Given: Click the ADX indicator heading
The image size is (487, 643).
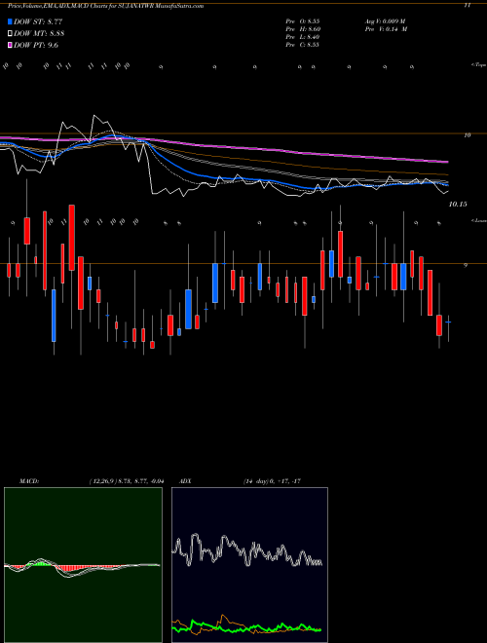Looking at the screenshot, I should [185, 481].
